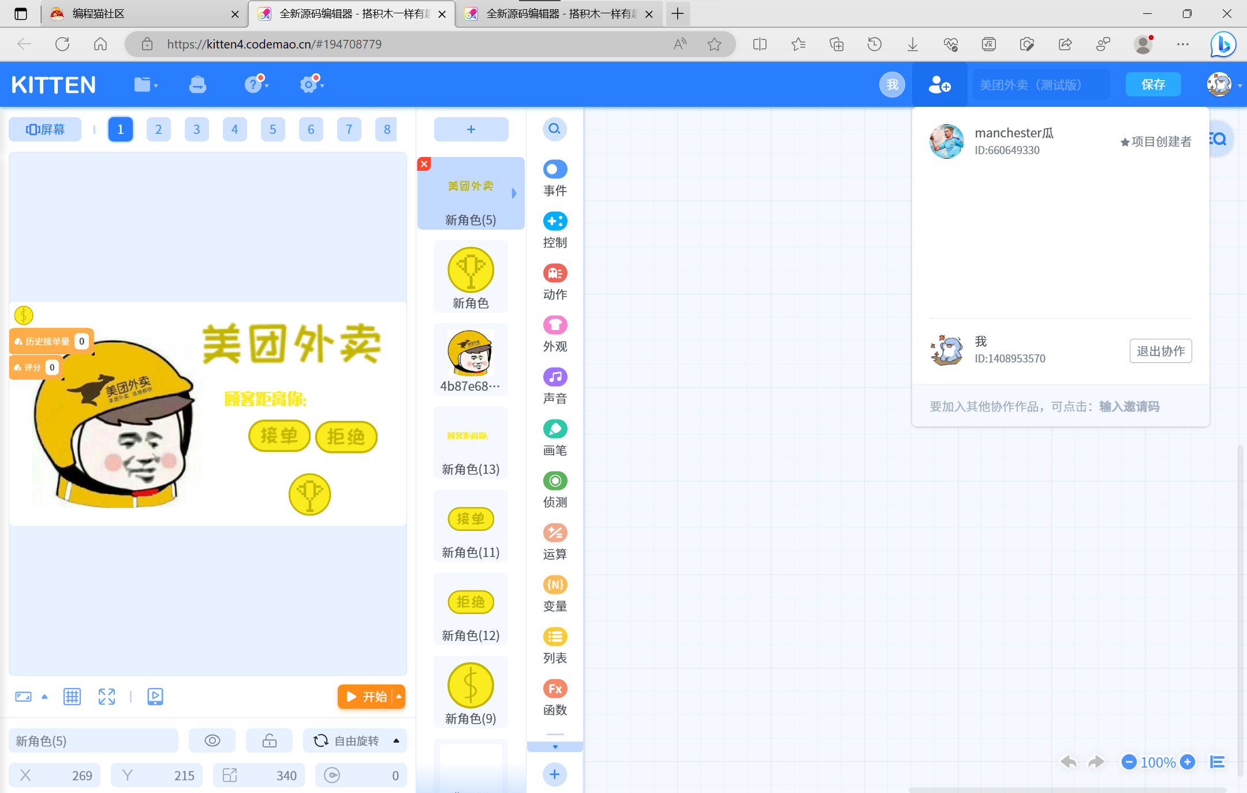Screen dimensions: 1247x793
Task: Switch to screen 2
Action: 158,129
